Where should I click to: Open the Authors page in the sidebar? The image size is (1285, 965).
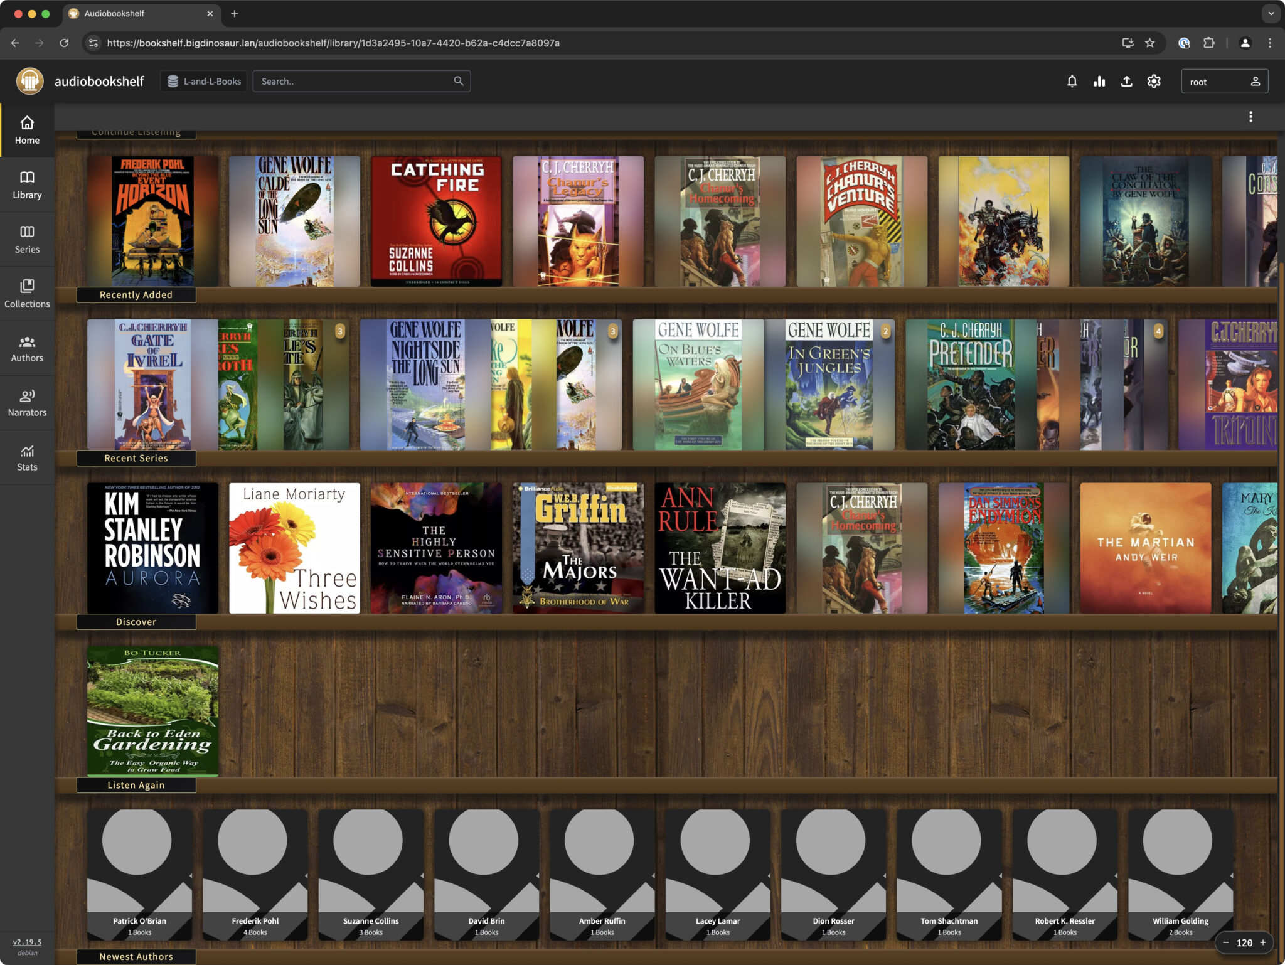tap(27, 347)
